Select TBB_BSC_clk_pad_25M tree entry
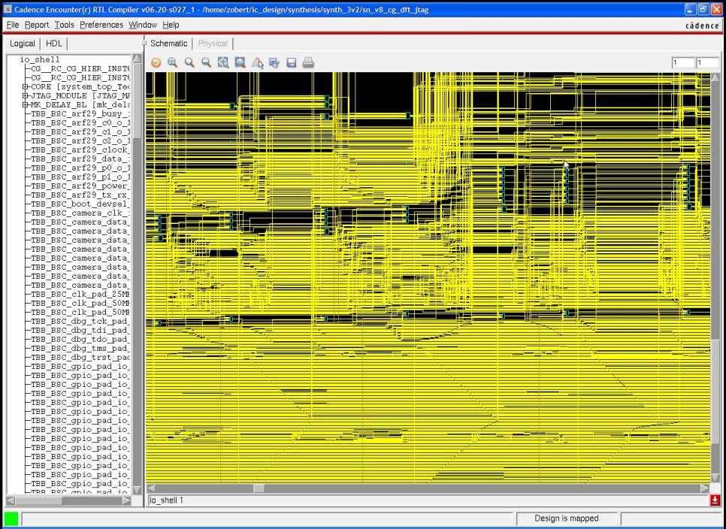The height and width of the screenshot is (529, 726). [x=80, y=295]
